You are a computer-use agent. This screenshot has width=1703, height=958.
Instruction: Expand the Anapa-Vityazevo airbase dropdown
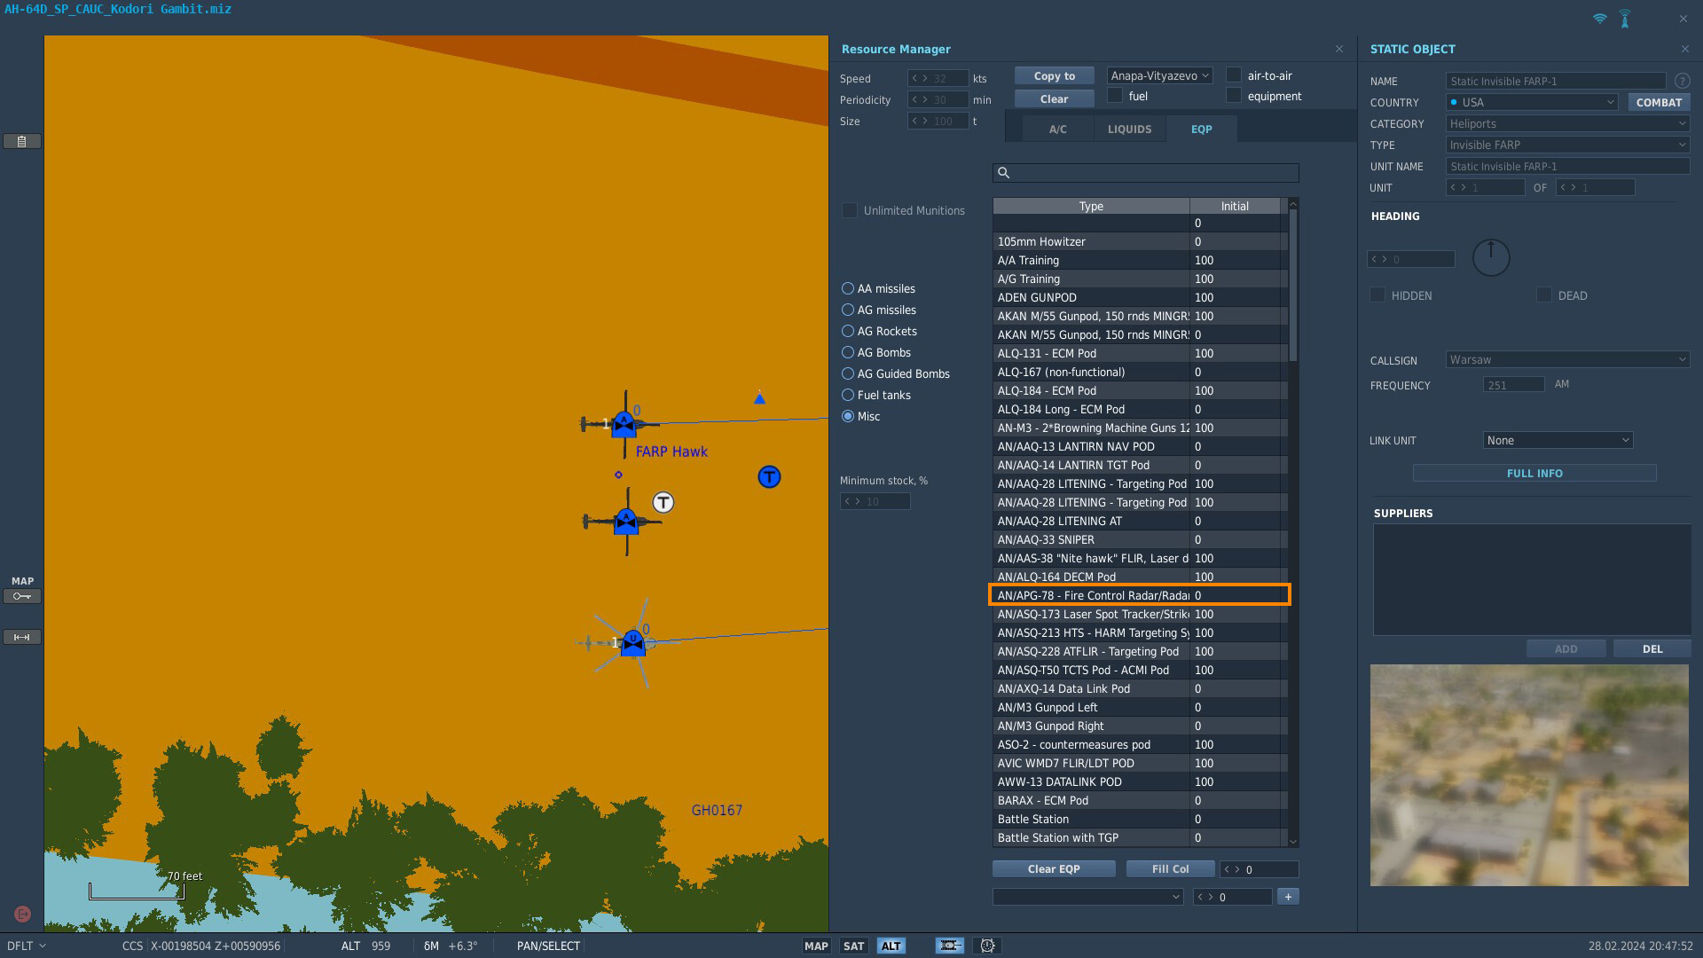coord(1159,76)
